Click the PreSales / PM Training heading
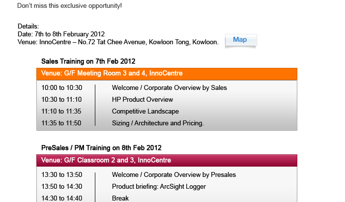Image resolution: width=345 pixels, height=202 pixels. tap(101, 148)
